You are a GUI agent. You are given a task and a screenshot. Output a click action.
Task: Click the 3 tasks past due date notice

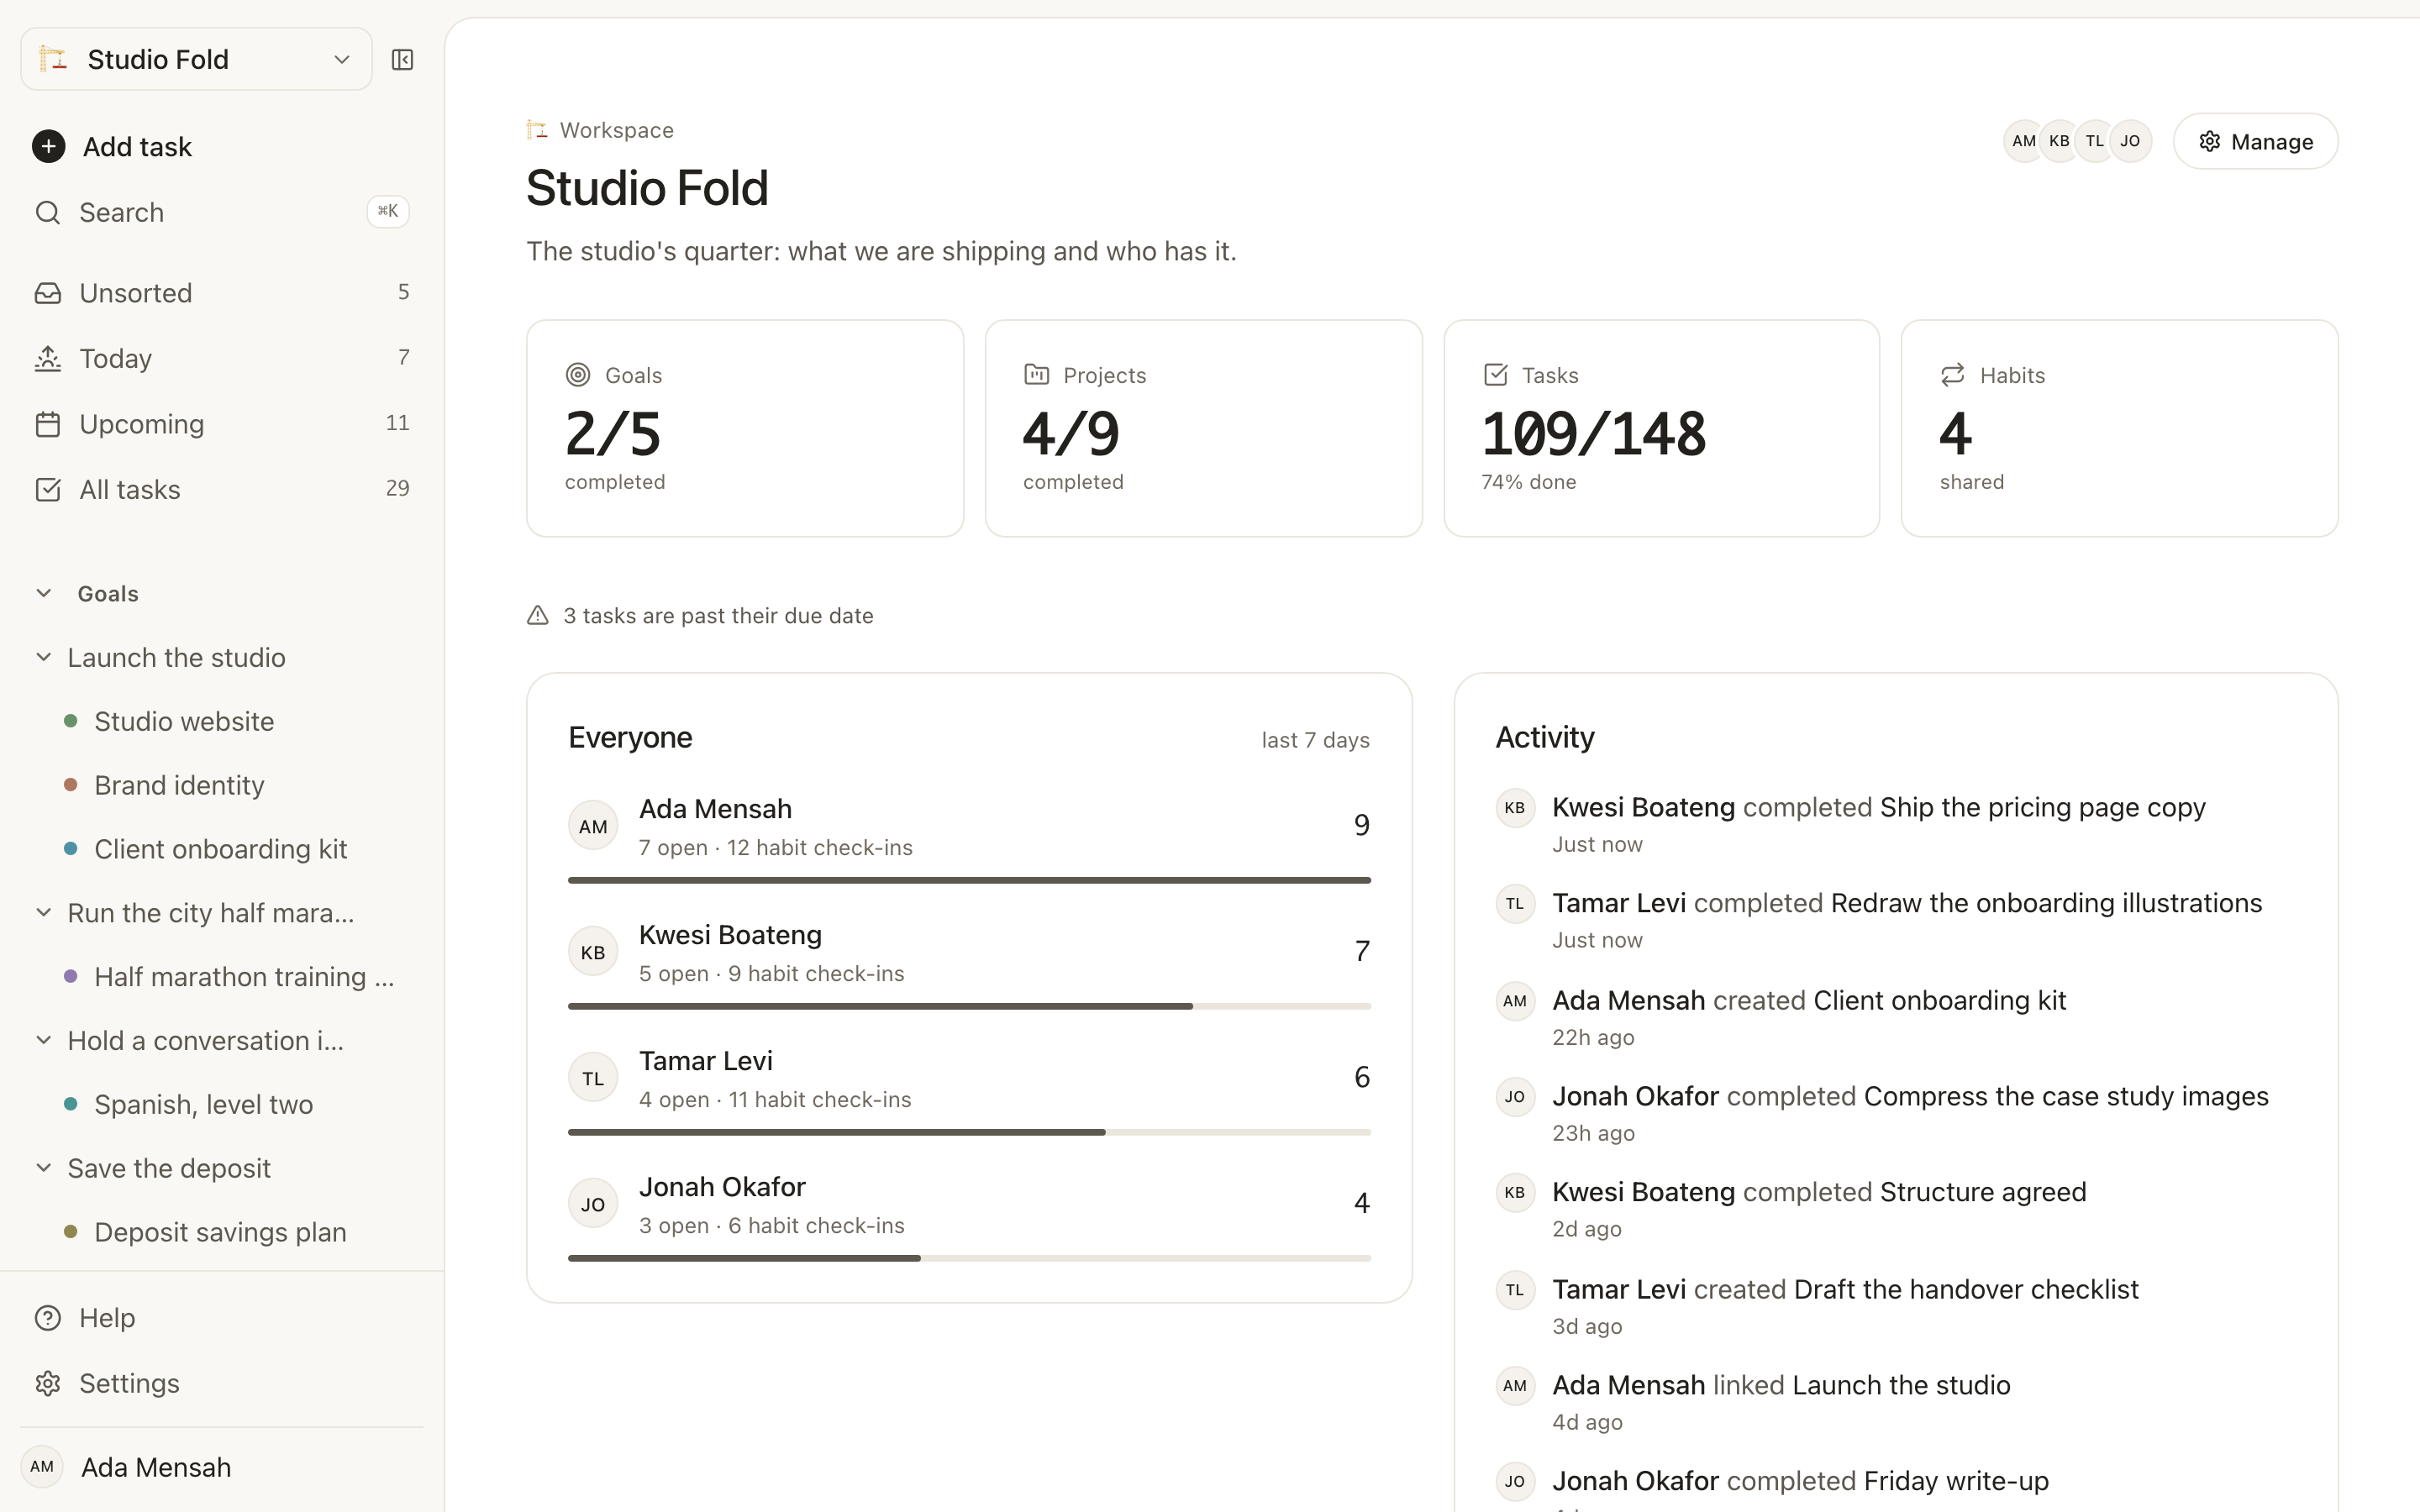700,615
